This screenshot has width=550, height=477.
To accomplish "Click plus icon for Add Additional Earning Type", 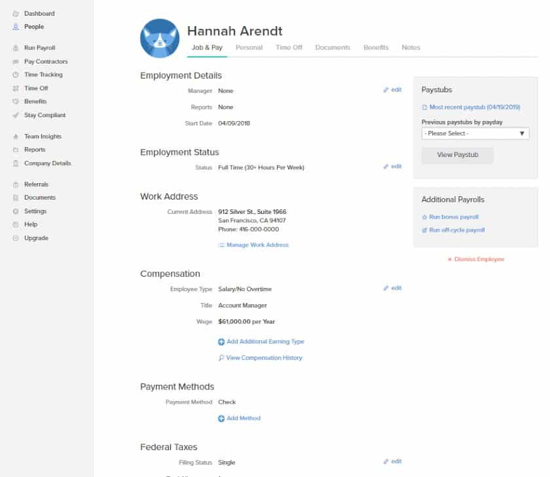I will (221, 342).
